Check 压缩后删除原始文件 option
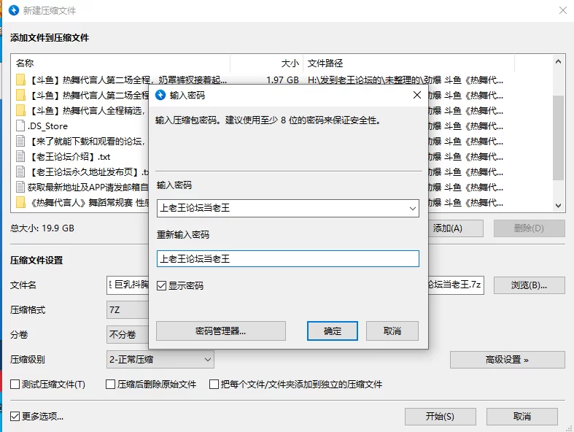574x432 pixels. coord(111,384)
